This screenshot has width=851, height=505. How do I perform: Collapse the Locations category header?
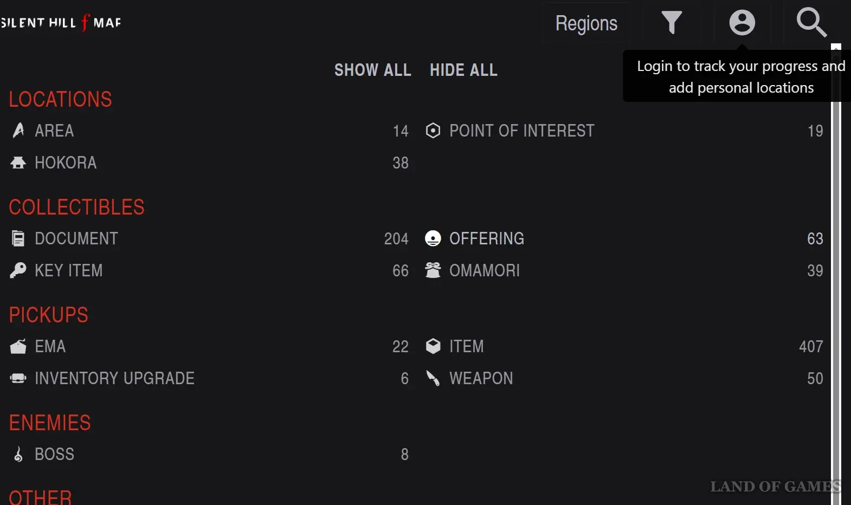[60, 100]
